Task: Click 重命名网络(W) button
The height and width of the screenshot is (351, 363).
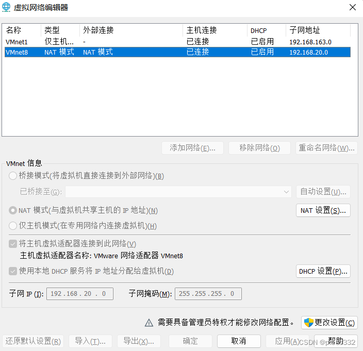Action: pos(326,148)
